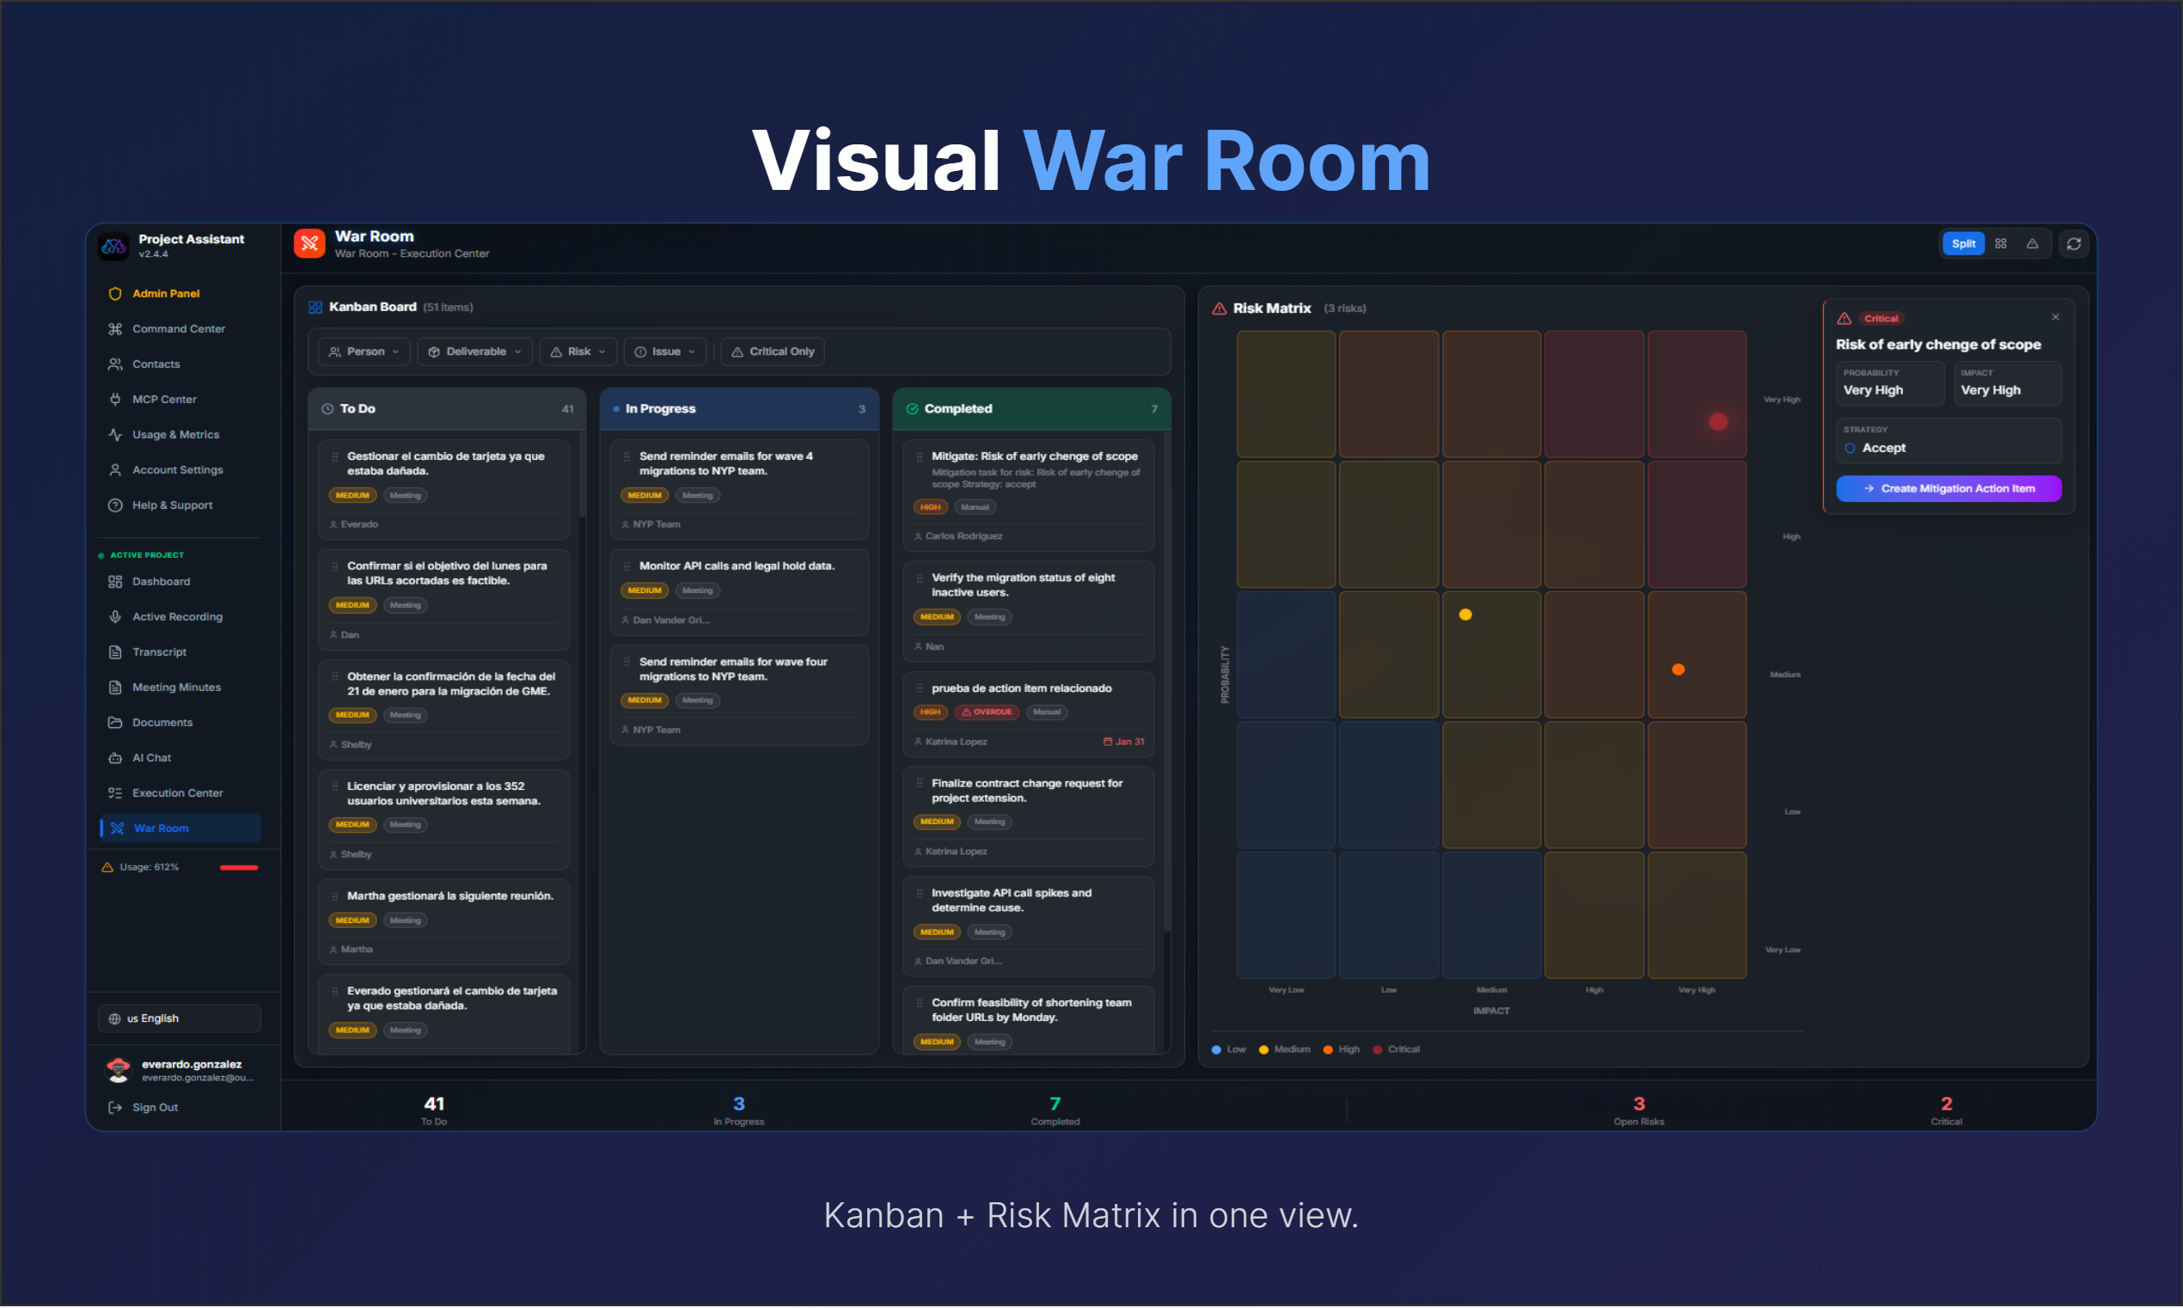2183x1308 pixels.
Task: Expand the Deliverable filter dropdown
Action: (x=475, y=351)
